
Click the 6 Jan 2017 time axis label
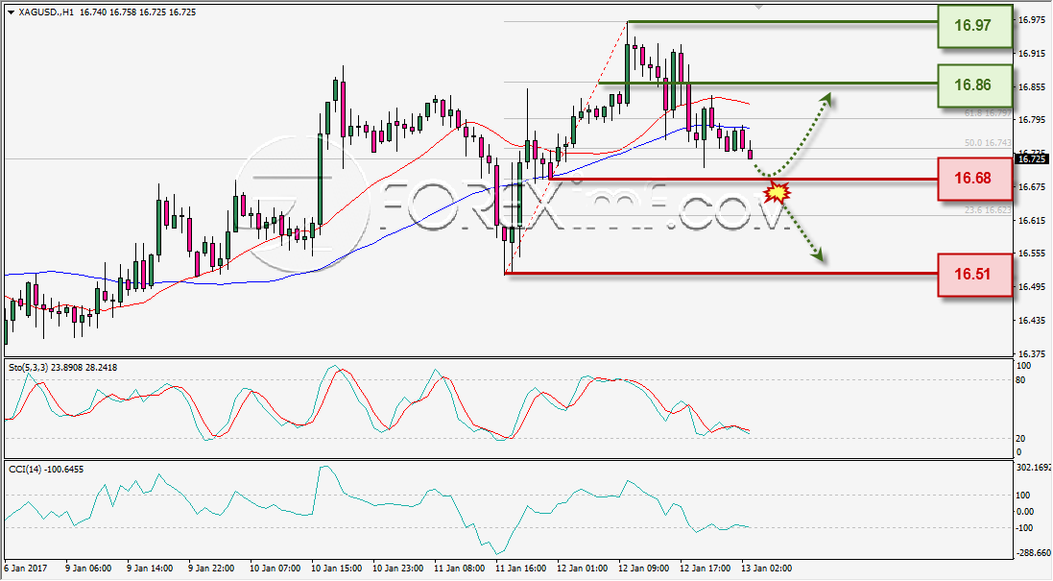click(x=24, y=569)
